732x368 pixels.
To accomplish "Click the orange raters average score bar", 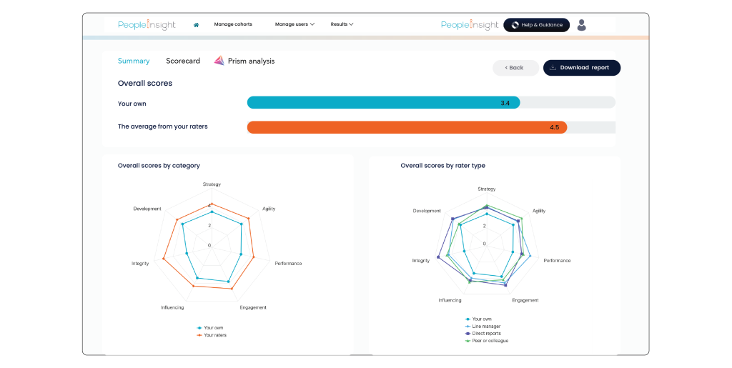I will click(x=407, y=127).
